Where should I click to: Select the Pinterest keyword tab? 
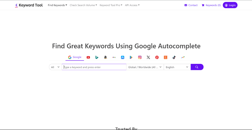pyautogui.click(x=157, y=57)
